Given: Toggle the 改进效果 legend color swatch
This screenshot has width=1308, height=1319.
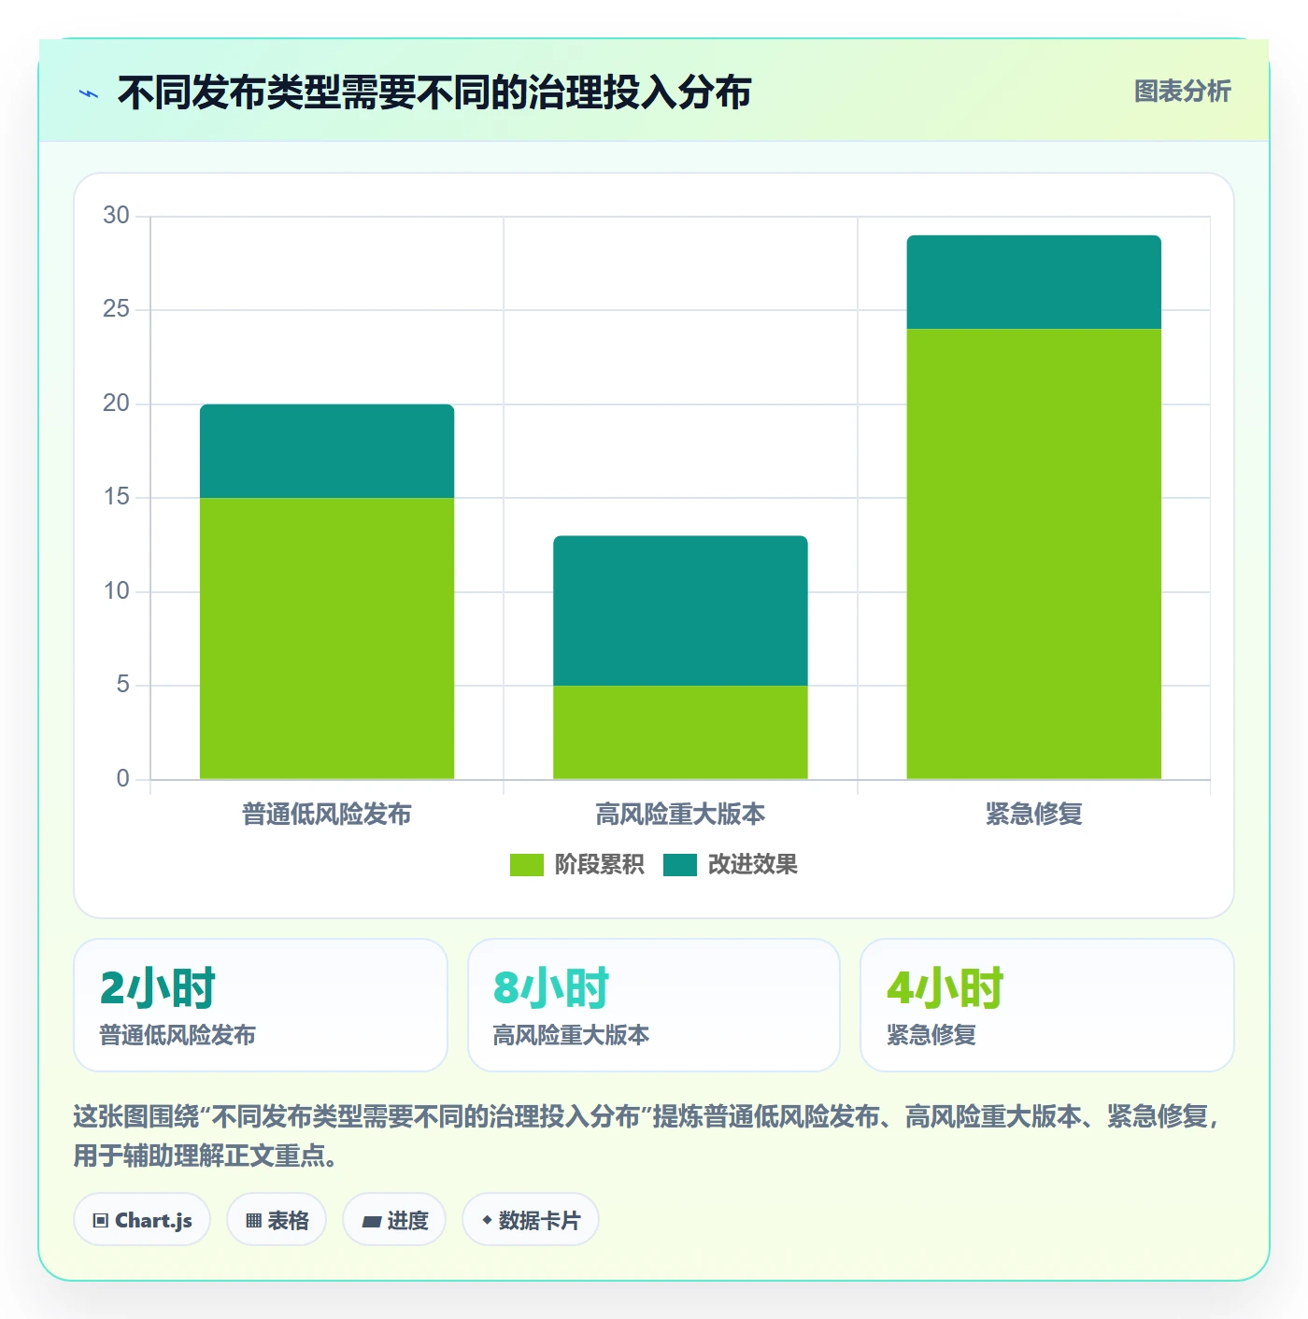Looking at the screenshot, I should (680, 865).
